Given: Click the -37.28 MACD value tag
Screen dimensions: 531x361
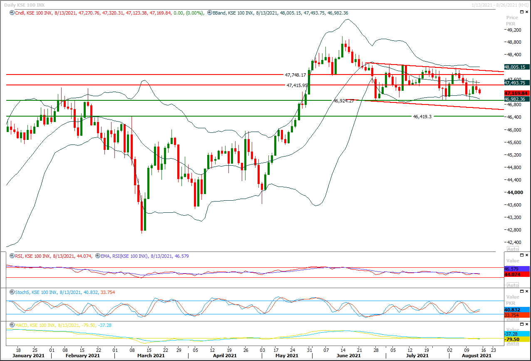Looking at the screenshot, I should tap(516, 334).
